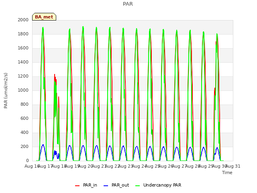Click the green Undercanopy PAR legend swatch

coord(138,186)
